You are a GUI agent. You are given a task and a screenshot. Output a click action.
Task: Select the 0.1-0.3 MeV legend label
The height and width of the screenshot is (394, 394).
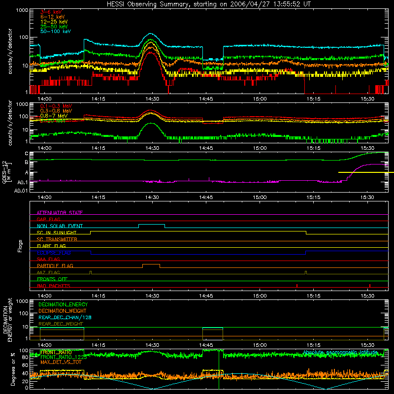coord(56,106)
